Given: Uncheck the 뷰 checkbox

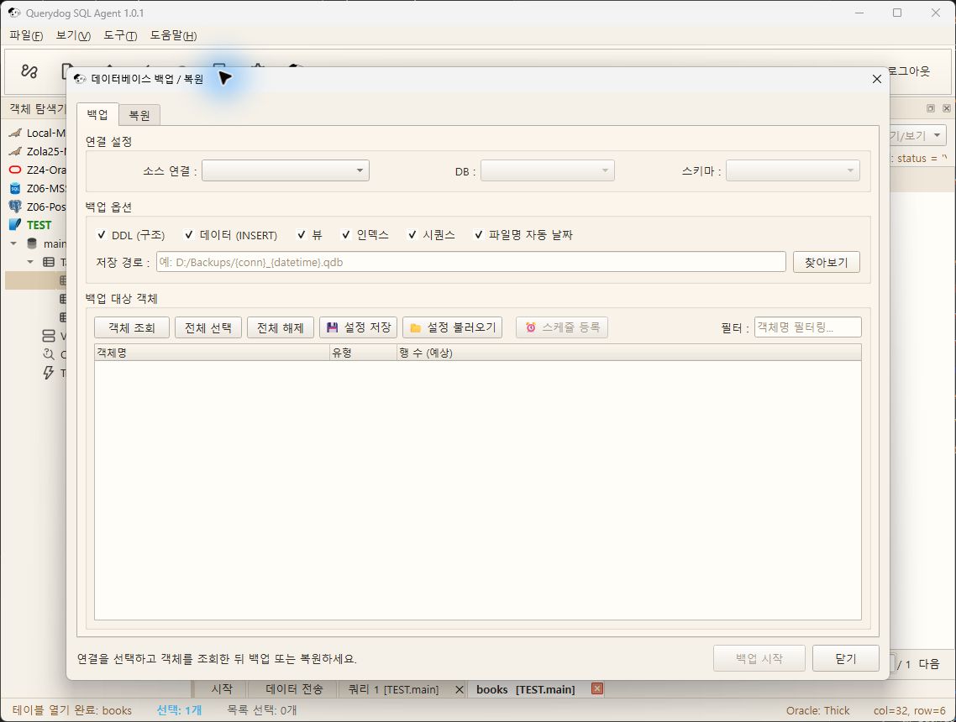Looking at the screenshot, I should 302,234.
